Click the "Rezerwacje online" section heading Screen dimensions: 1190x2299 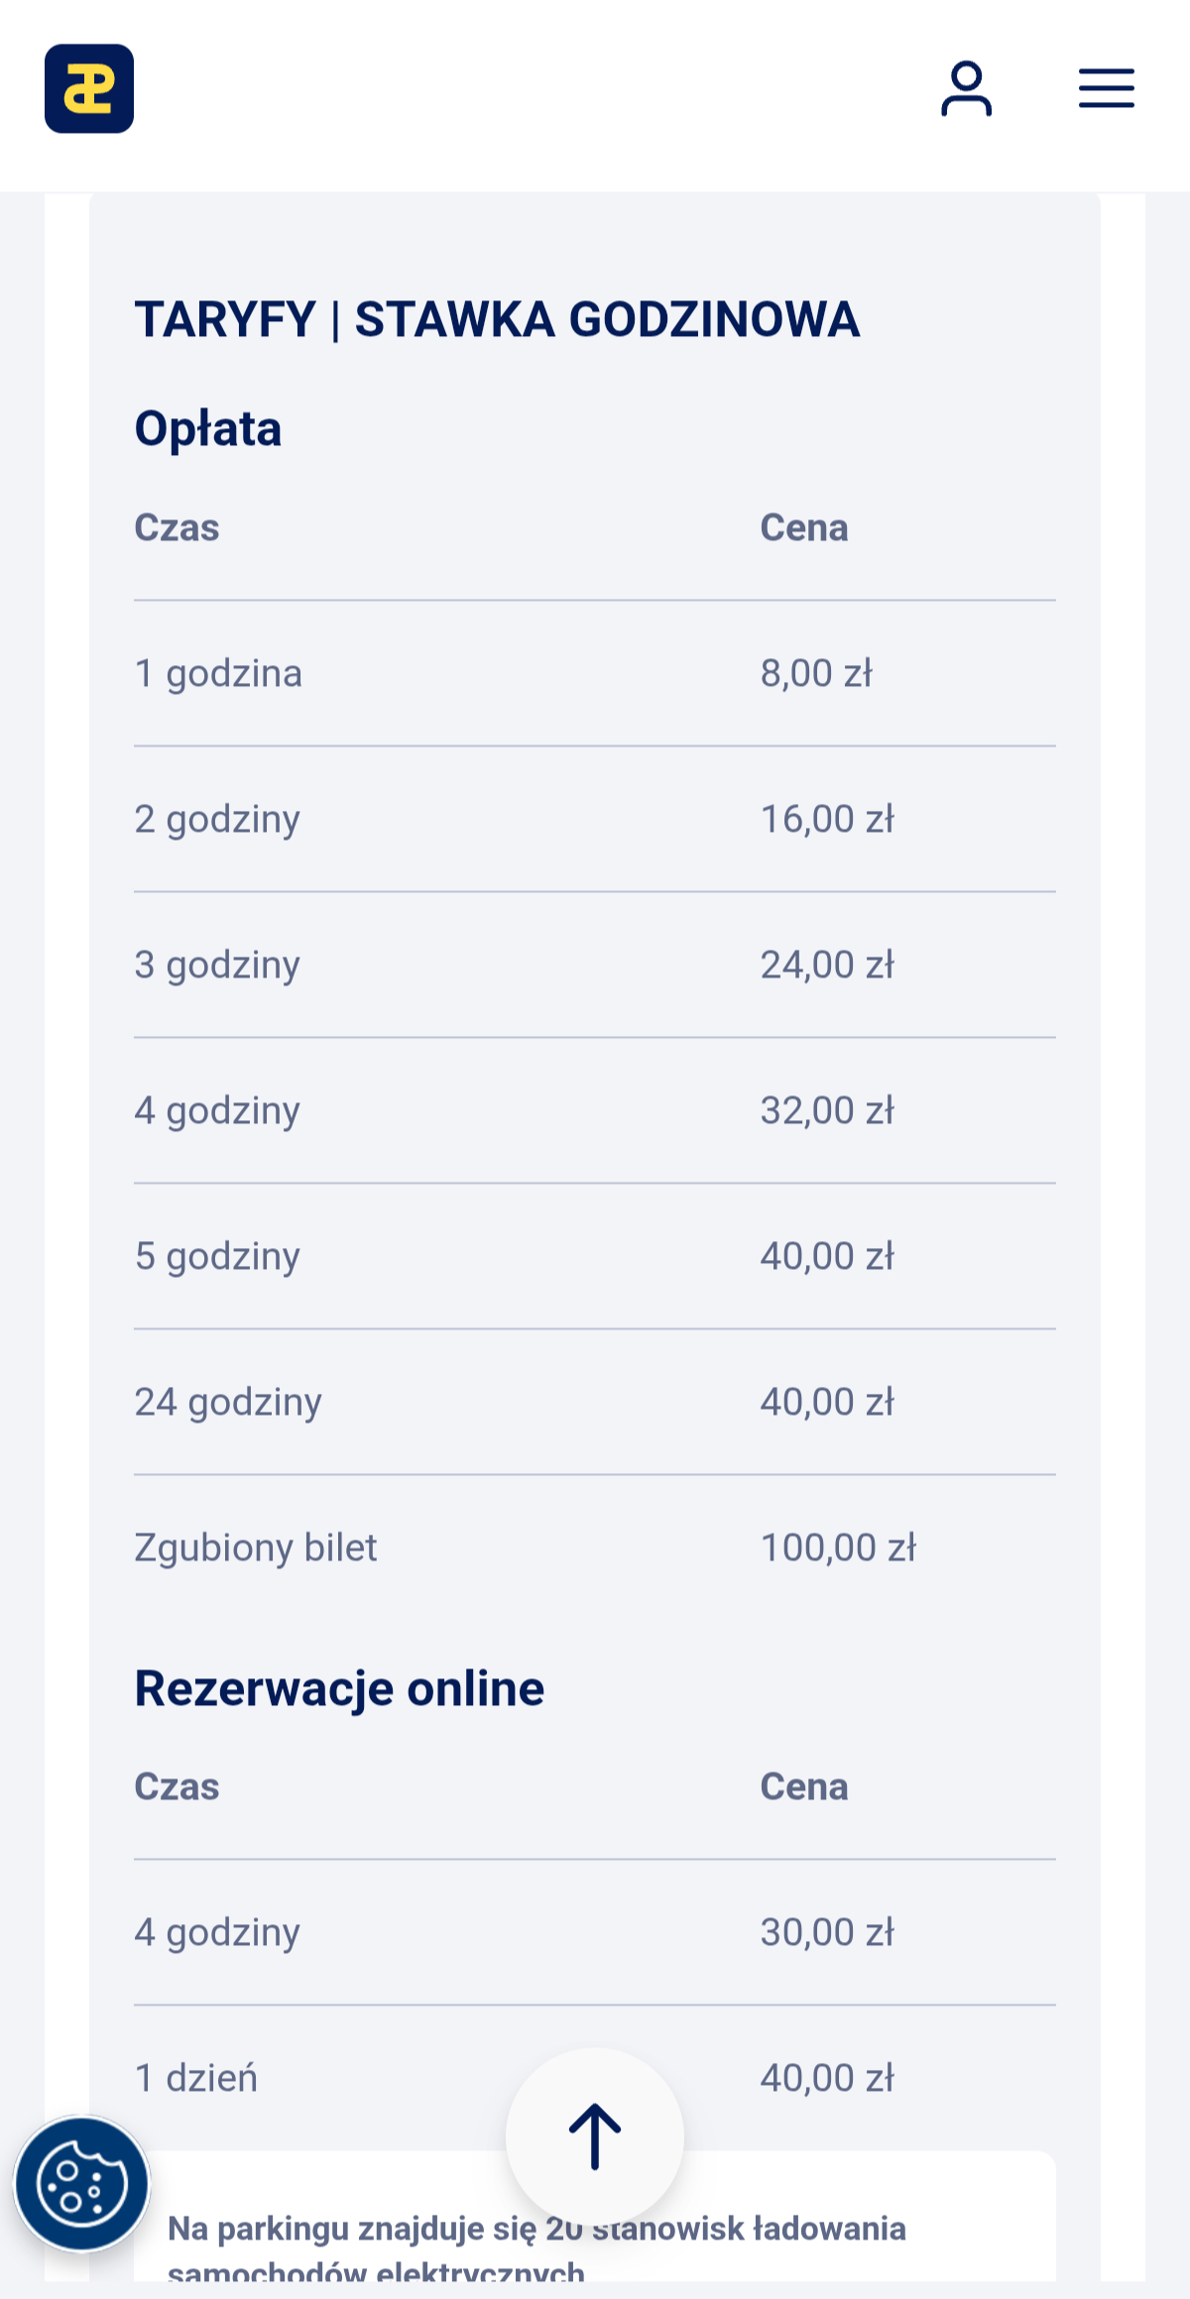(339, 1688)
